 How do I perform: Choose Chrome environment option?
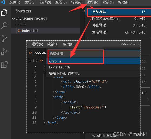tap(93, 61)
